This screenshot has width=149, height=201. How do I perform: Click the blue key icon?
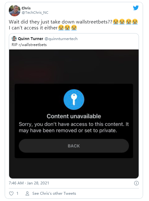(74, 100)
